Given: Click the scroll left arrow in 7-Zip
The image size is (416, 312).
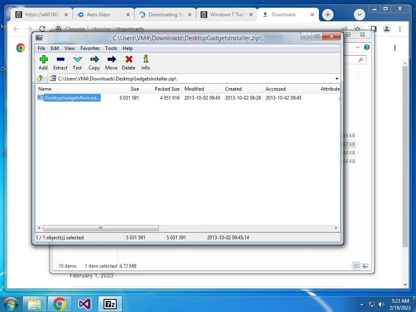Looking at the screenshot, I should 39,228.
